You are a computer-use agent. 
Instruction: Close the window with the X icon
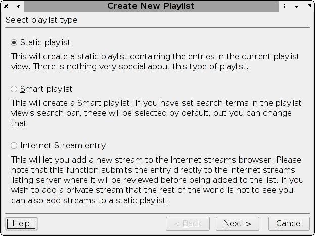coord(6,6)
